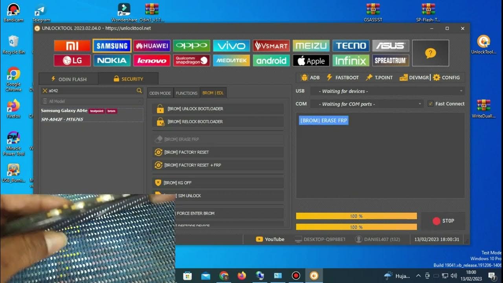Select the Qualcomm Snapdragon tile

pos(192,61)
